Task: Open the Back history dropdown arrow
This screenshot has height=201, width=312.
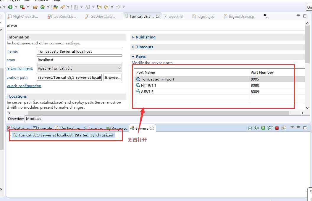Action: (112, 7)
